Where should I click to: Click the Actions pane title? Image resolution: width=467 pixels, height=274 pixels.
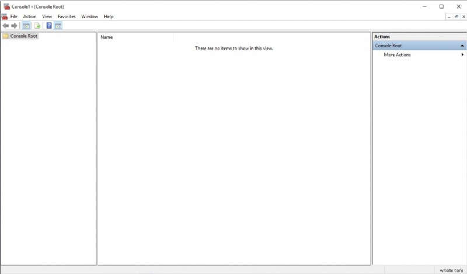(382, 37)
